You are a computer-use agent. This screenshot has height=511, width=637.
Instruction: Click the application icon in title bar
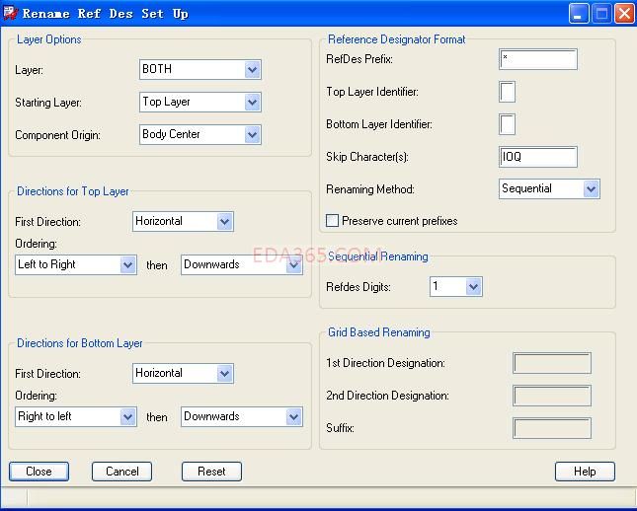[10, 13]
